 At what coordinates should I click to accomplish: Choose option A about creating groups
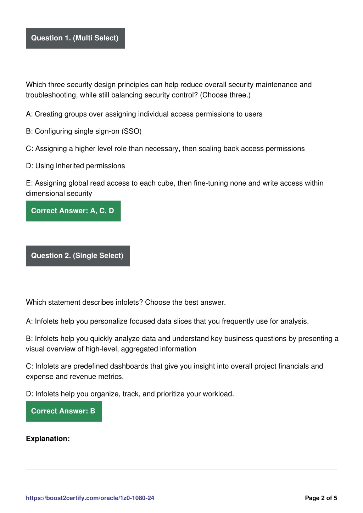click(x=144, y=114)
